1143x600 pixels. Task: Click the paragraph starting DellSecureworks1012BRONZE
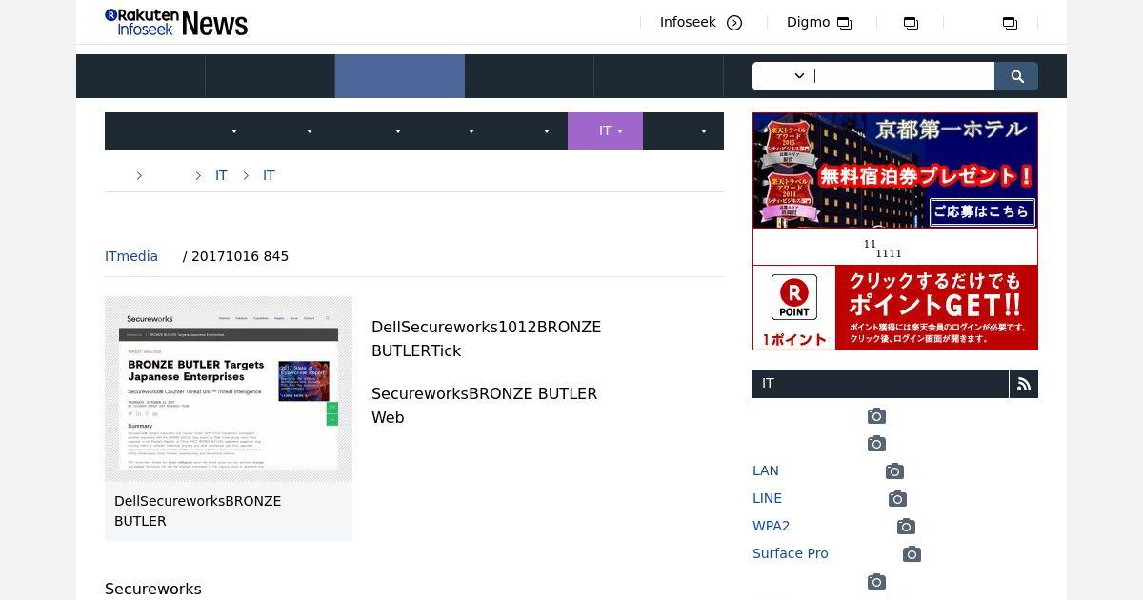coord(486,339)
